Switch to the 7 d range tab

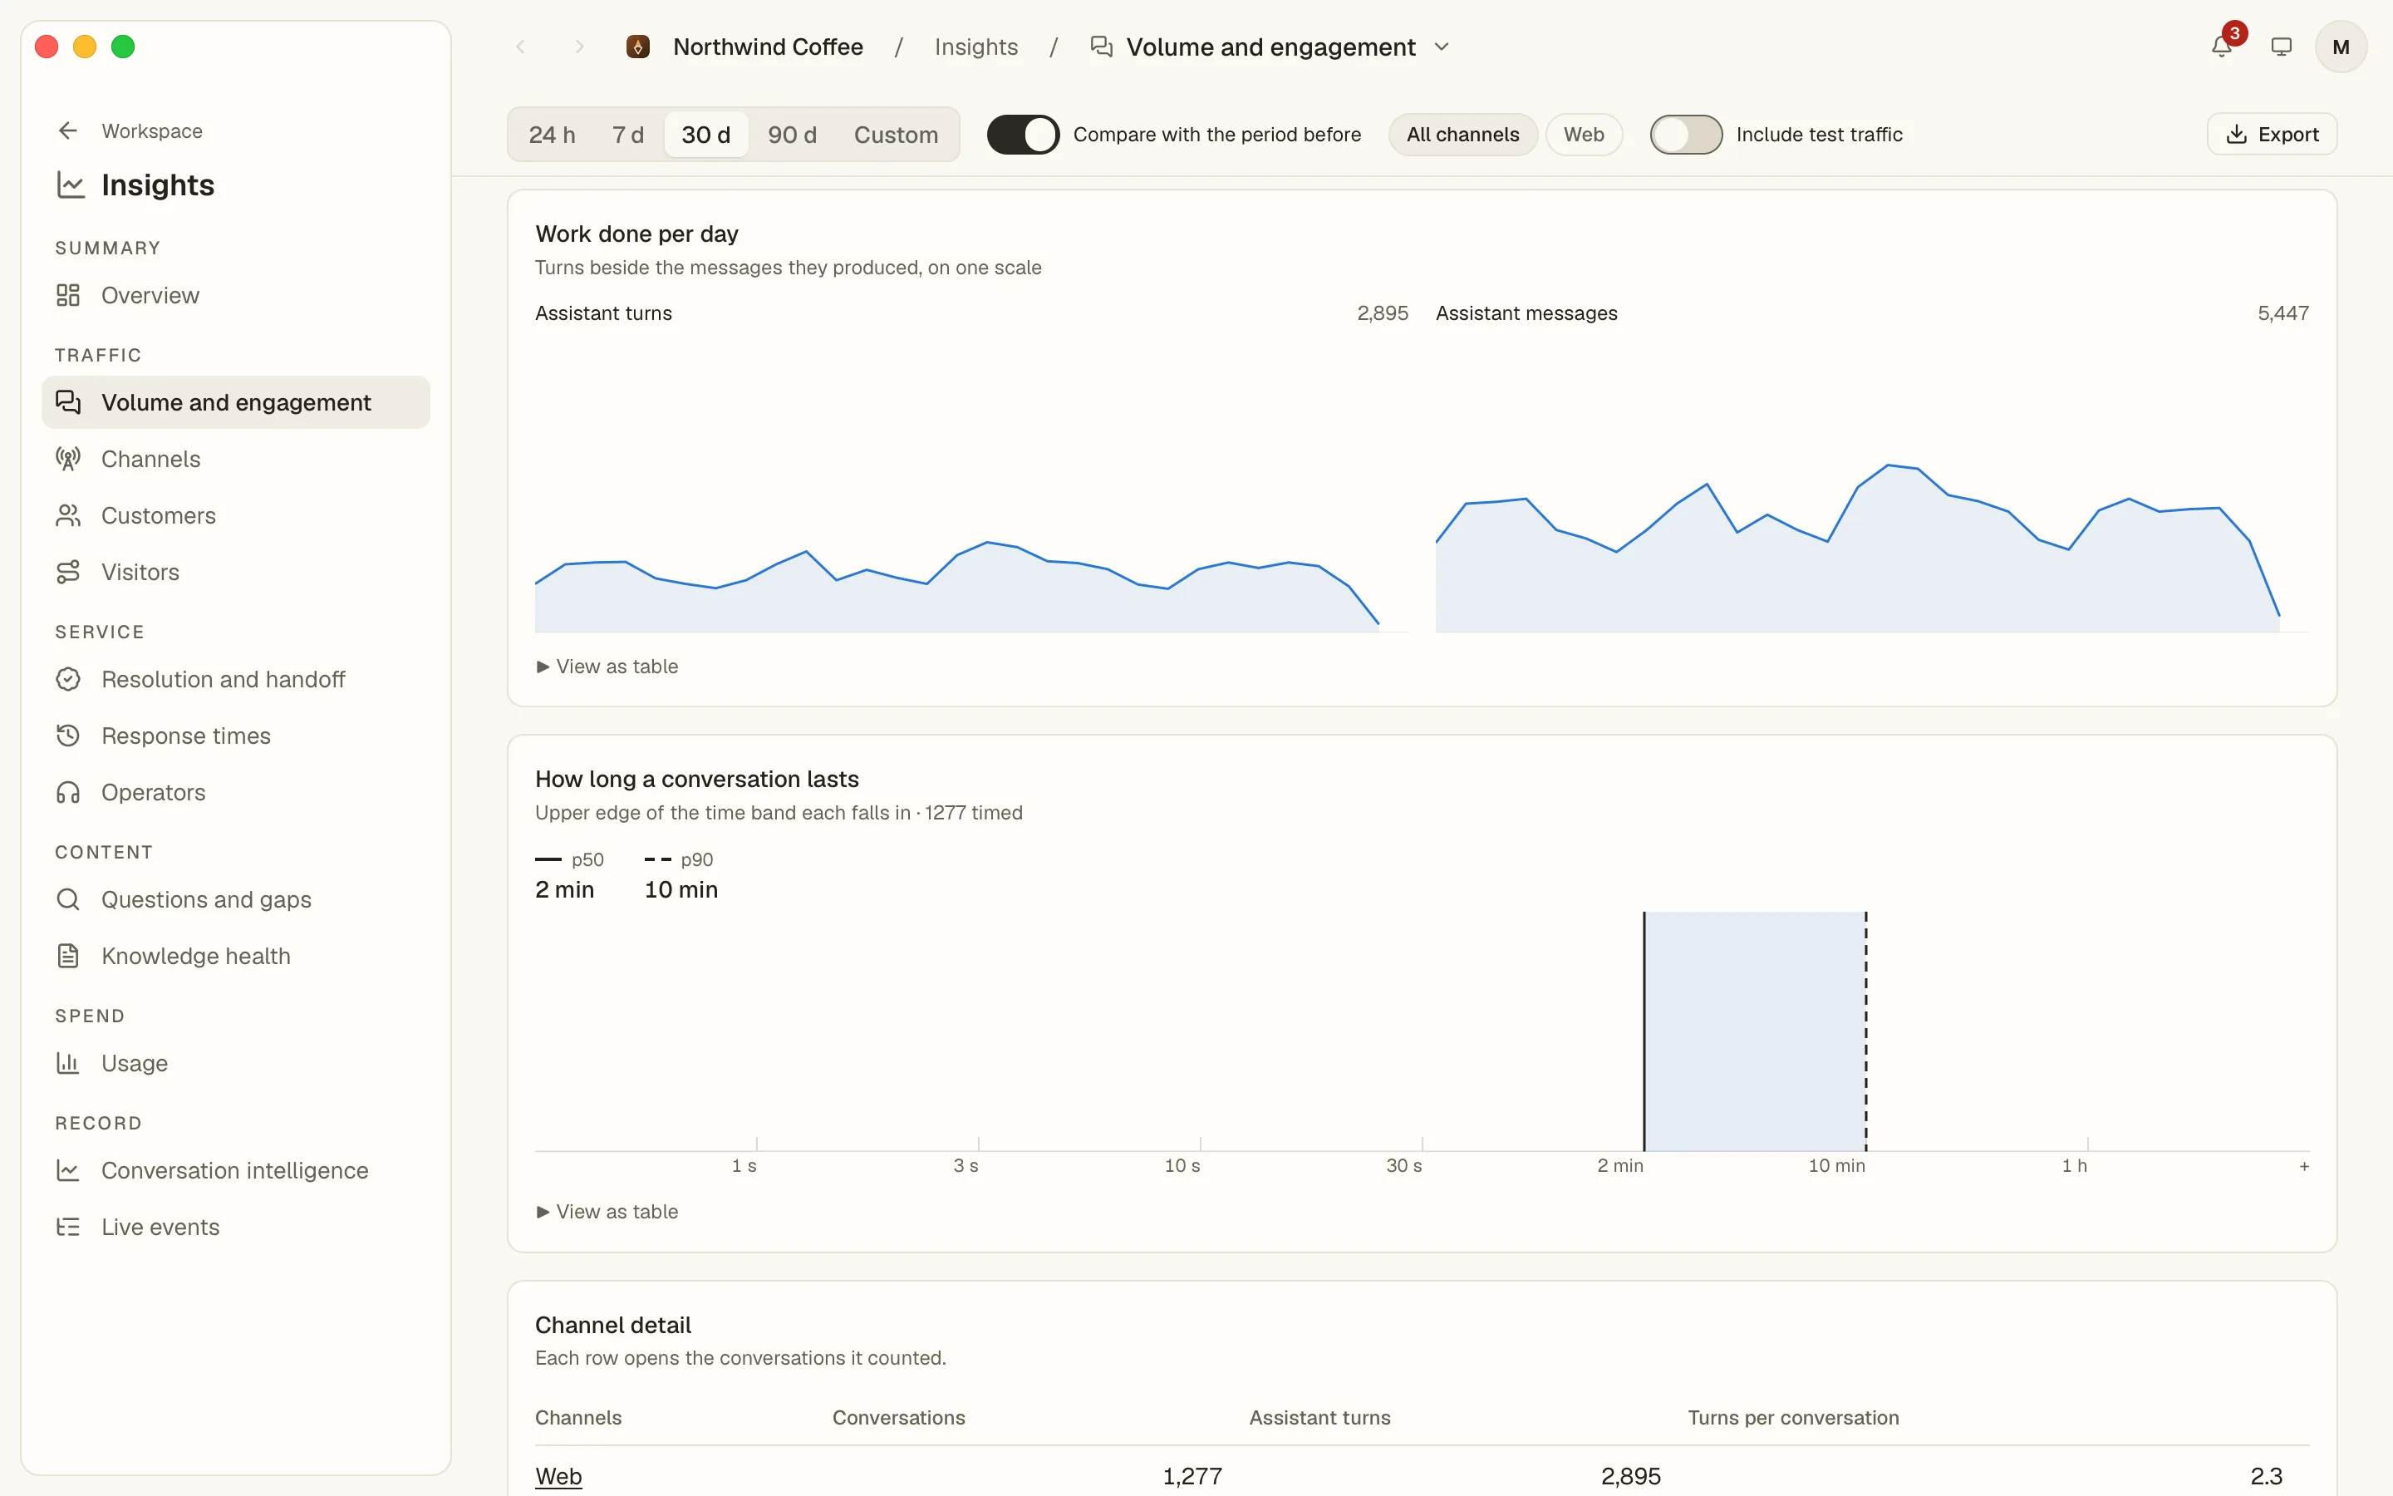tap(628, 135)
